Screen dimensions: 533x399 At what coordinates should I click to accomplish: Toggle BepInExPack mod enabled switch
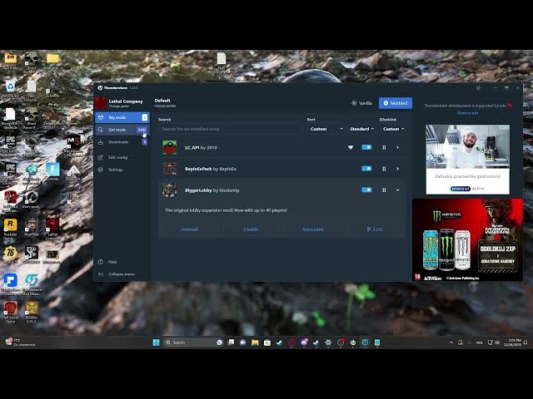point(366,169)
